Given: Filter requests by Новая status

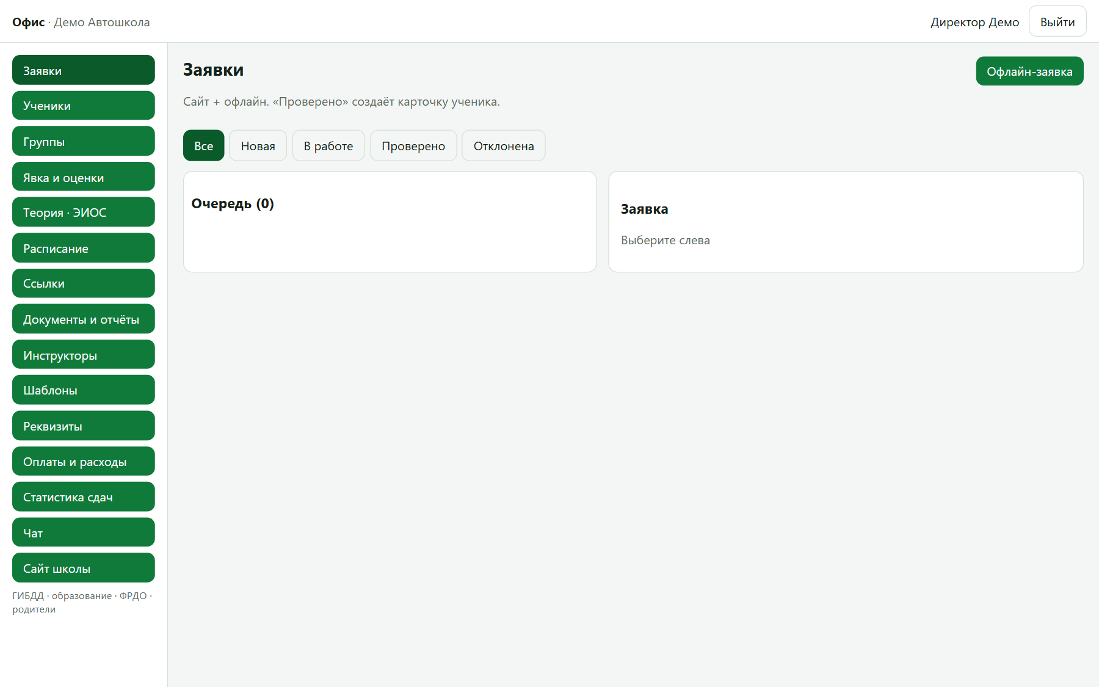Looking at the screenshot, I should 258,145.
